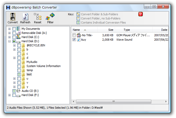Click Contains Individual Conversion Files key icon
This screenshot has height=118, width=176.
(x=78, y=22)
